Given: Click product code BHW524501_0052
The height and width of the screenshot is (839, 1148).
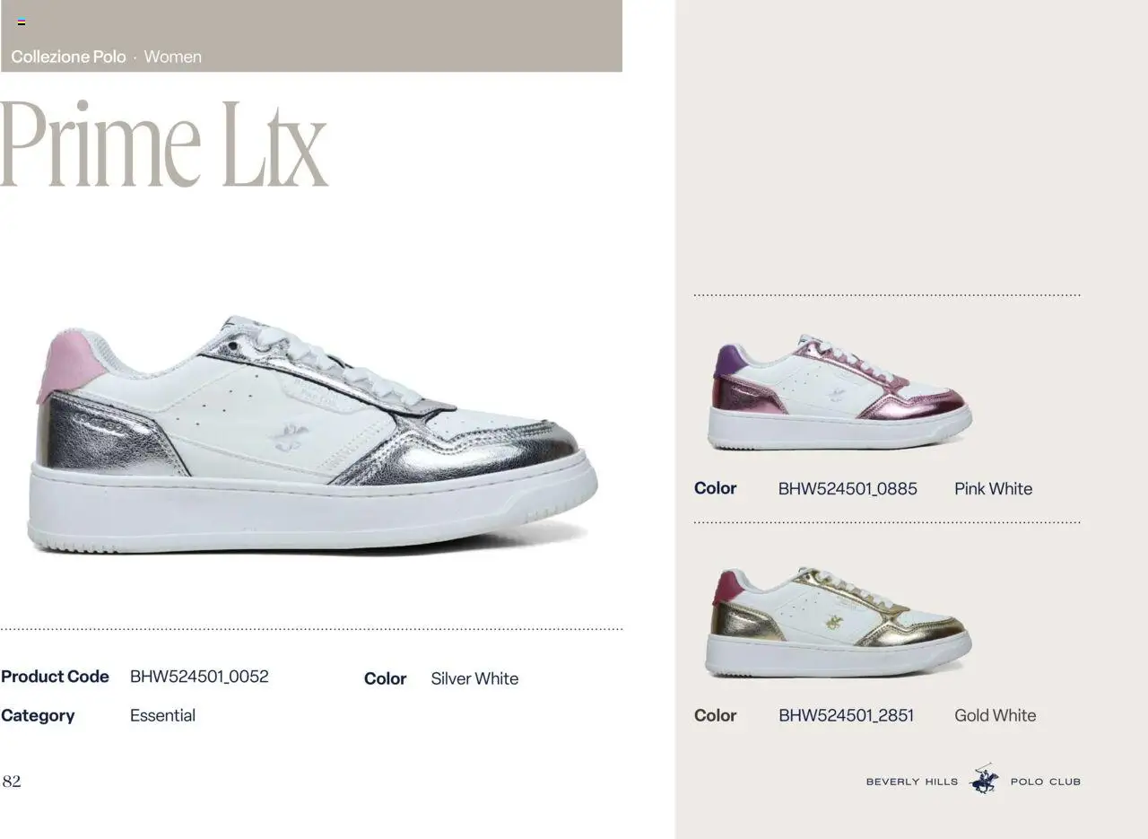Looking at the screenshot, I should tap(199, 677).
